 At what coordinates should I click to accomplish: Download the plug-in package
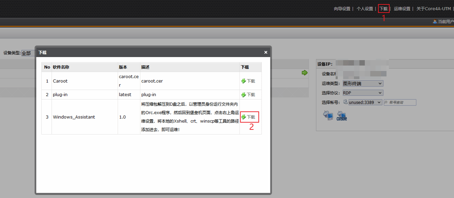click(x=248, y=95)
